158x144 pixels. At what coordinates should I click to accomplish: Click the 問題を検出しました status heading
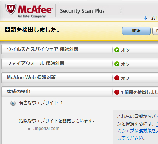[x=32, y=30]
